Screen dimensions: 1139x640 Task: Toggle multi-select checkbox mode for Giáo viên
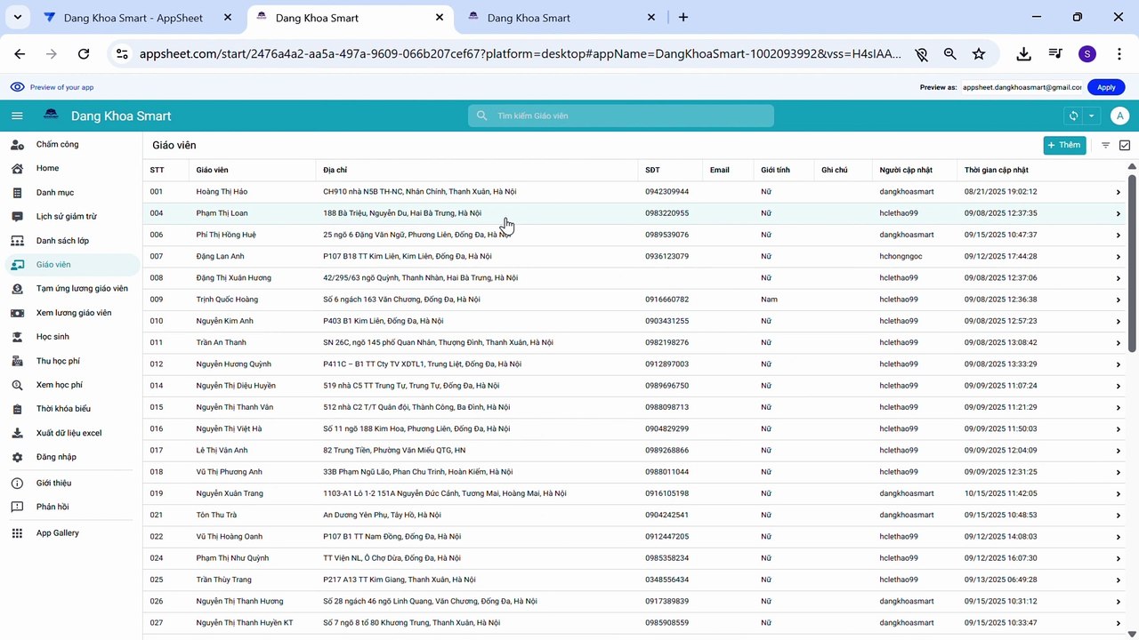tap(1125, 145)
